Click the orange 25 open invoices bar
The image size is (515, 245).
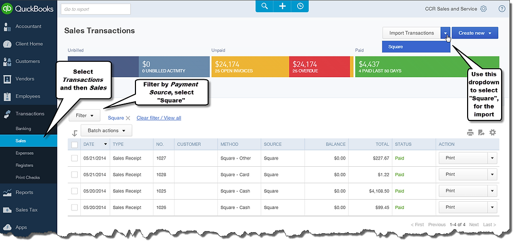(x=250, y=67)
